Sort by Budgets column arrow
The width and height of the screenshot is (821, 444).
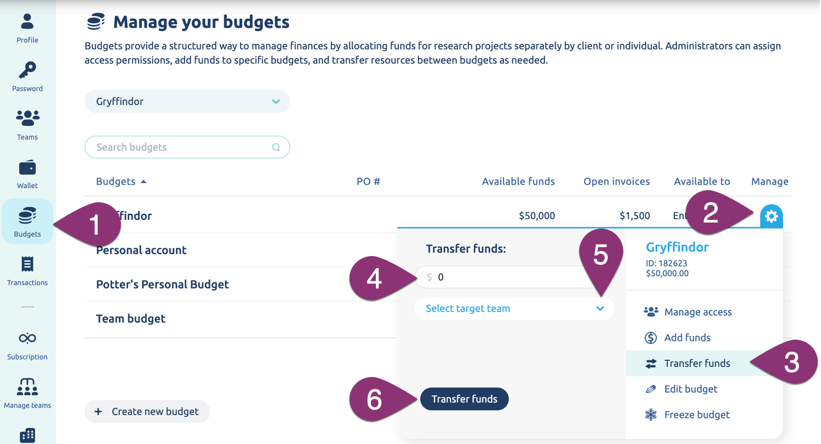(x=143, y=181)
